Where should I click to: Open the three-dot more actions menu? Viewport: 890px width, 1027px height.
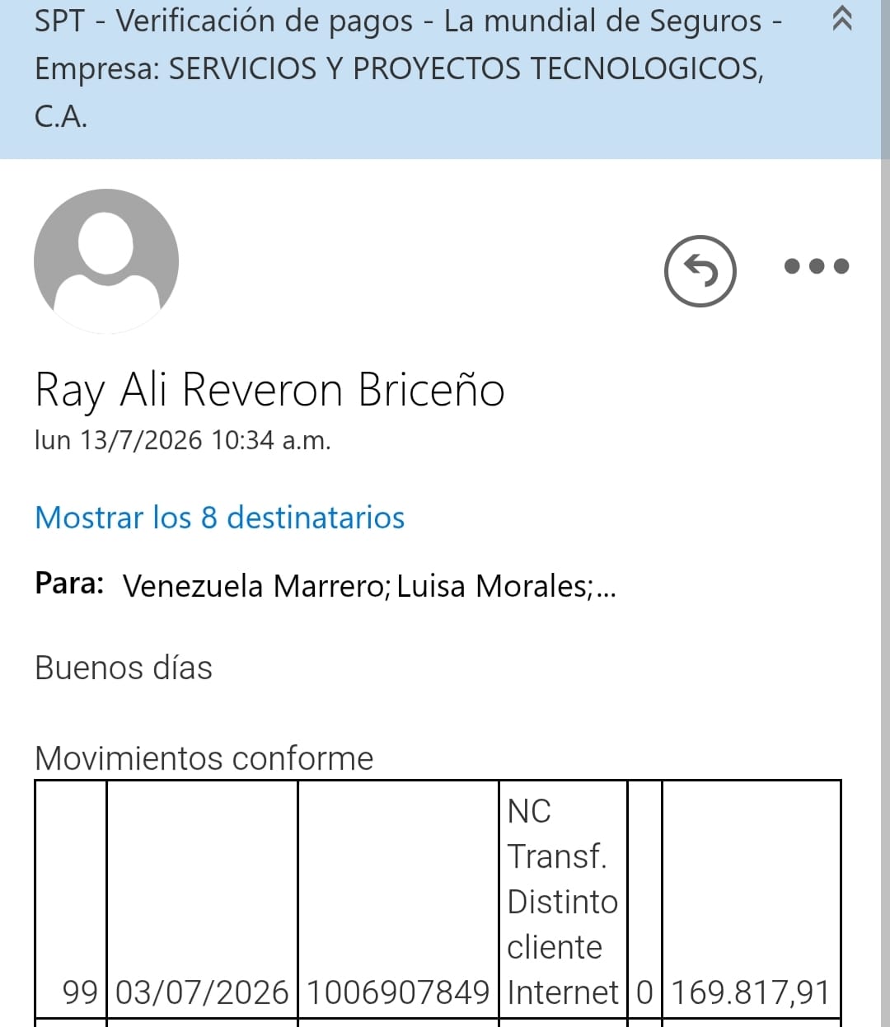pyautogui.click(x=817, y=266)
